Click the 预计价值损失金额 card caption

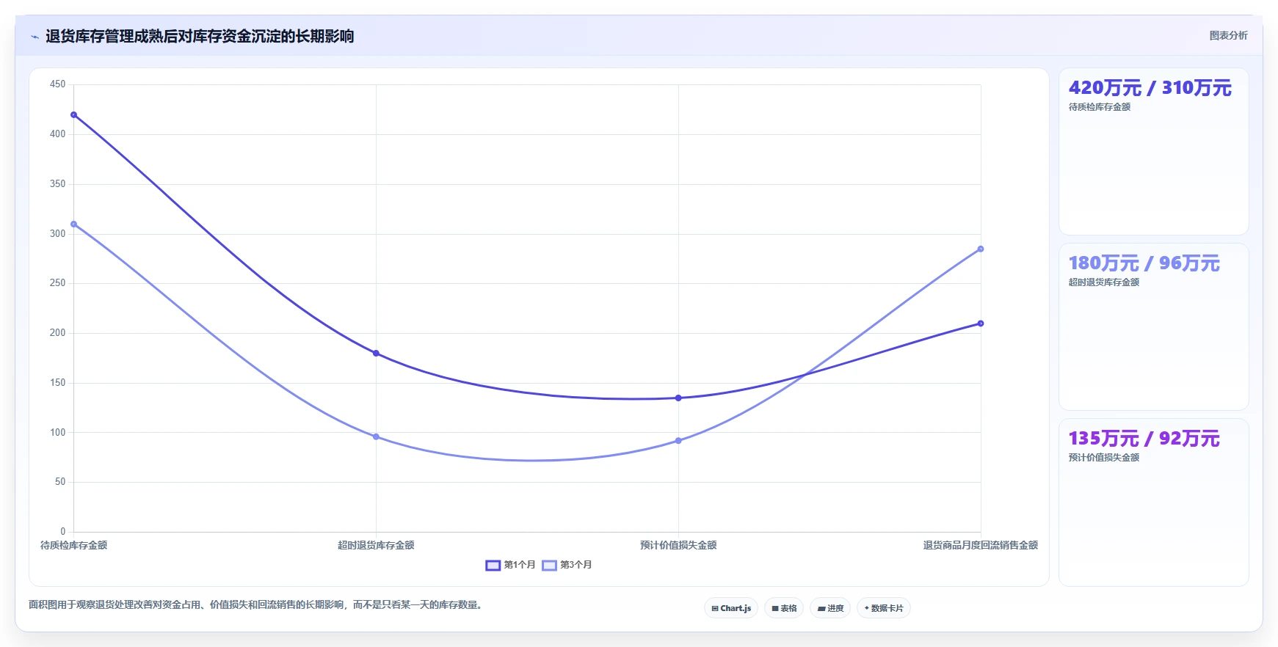pos(1103,458)
